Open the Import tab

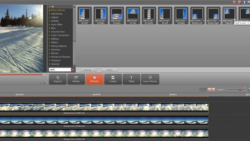point(58,79)
